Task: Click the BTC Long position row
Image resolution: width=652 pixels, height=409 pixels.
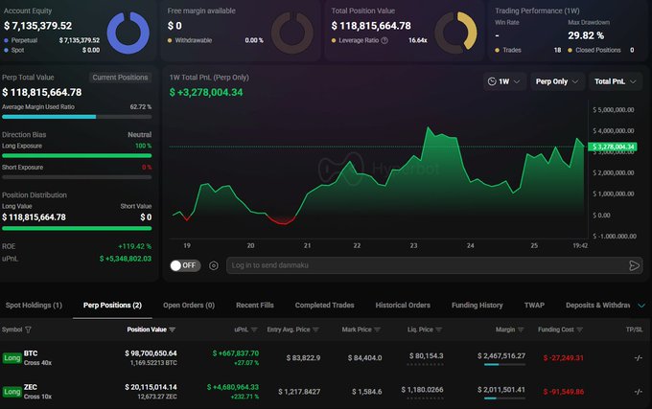Action: [x=326, y=357]
